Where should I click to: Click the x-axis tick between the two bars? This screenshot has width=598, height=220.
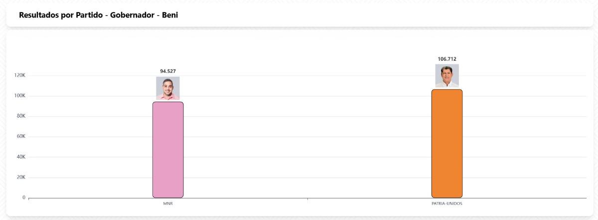[x=307, y=199]
